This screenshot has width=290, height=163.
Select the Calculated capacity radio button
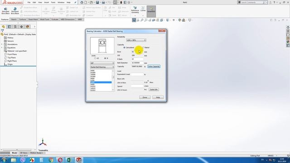point(125,48)
